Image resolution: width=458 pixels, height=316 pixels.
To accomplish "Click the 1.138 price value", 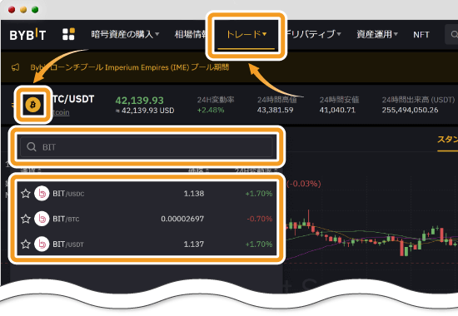I will [194, 194].
